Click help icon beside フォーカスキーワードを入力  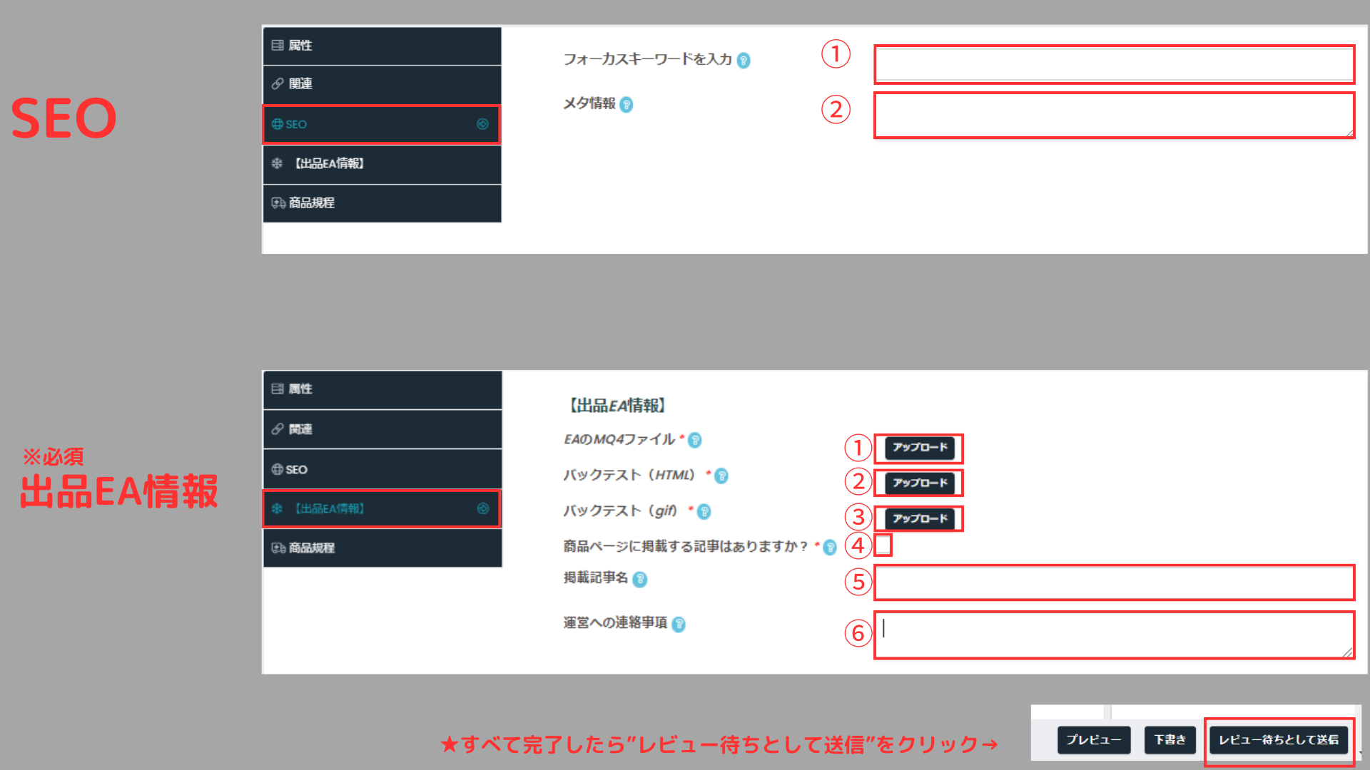point(744,61)
